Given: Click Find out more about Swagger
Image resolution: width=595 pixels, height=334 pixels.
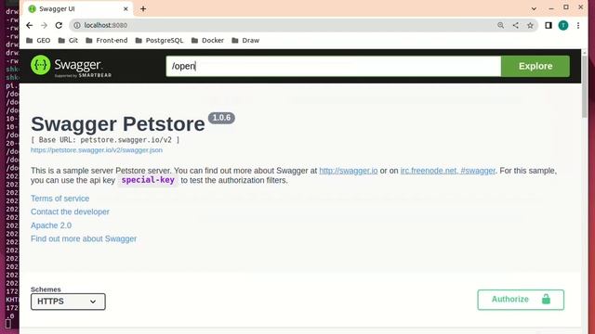Looking at the screenshot, I should click(x=84, y=239).
